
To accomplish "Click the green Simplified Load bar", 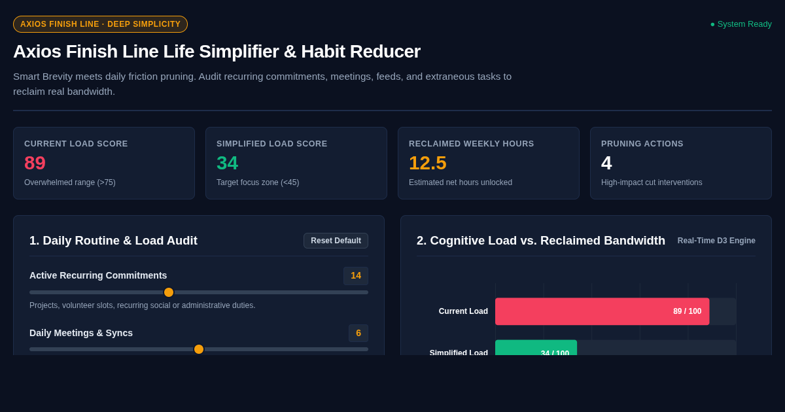I will 536,348.
